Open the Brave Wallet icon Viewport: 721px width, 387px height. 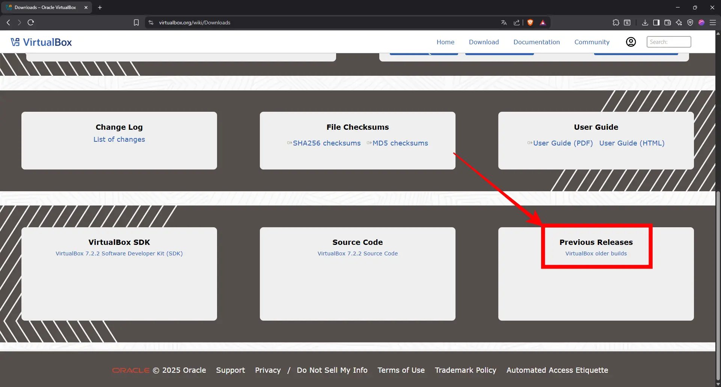tap(668, 22)
